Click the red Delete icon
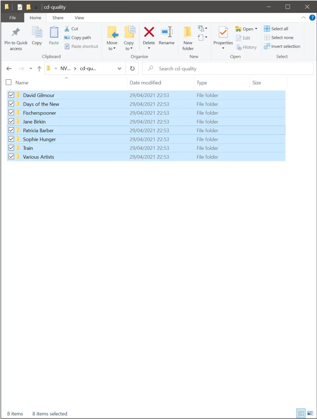This screenshot has height=419, width=317. pyautogui.click(x=149, y=32)
